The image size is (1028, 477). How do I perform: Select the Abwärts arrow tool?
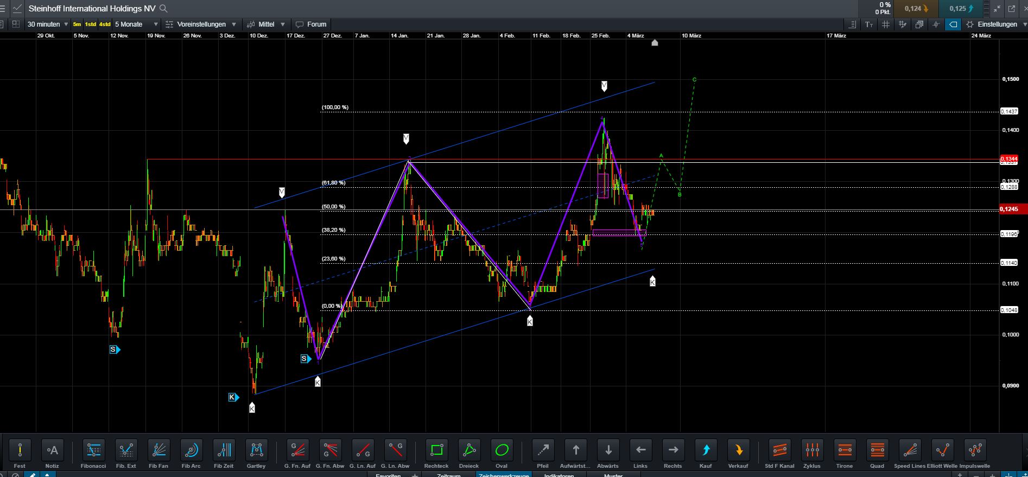[608, 450]
